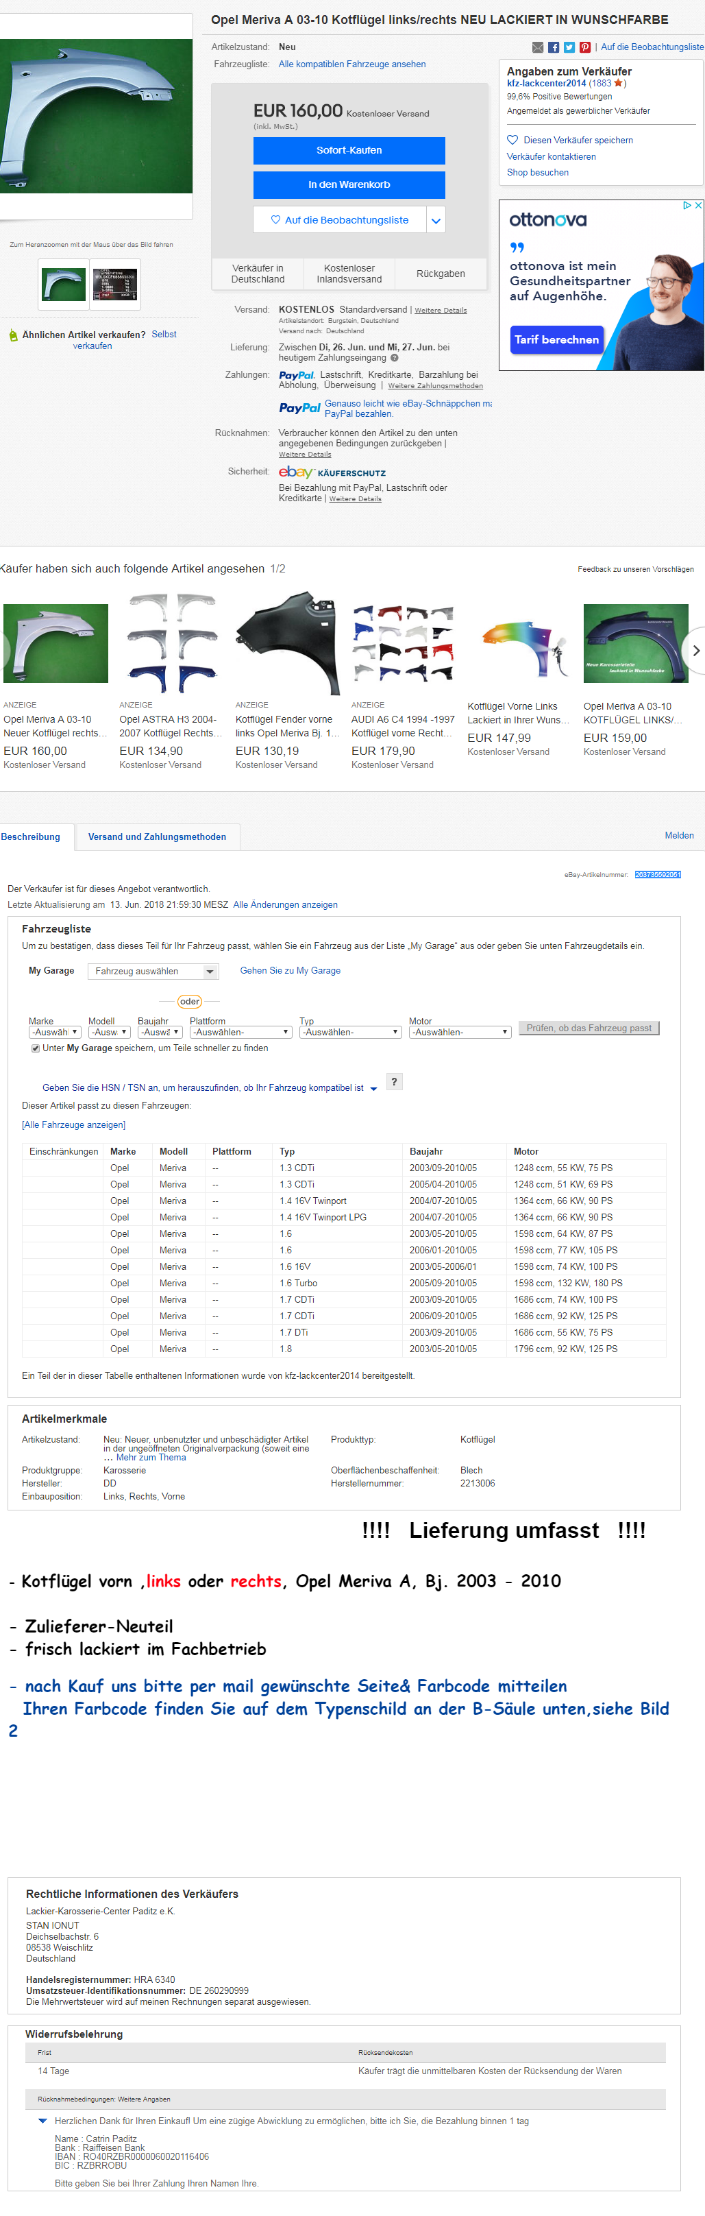Click the Alle Fahrzeuge anzeigen link

74,1125
